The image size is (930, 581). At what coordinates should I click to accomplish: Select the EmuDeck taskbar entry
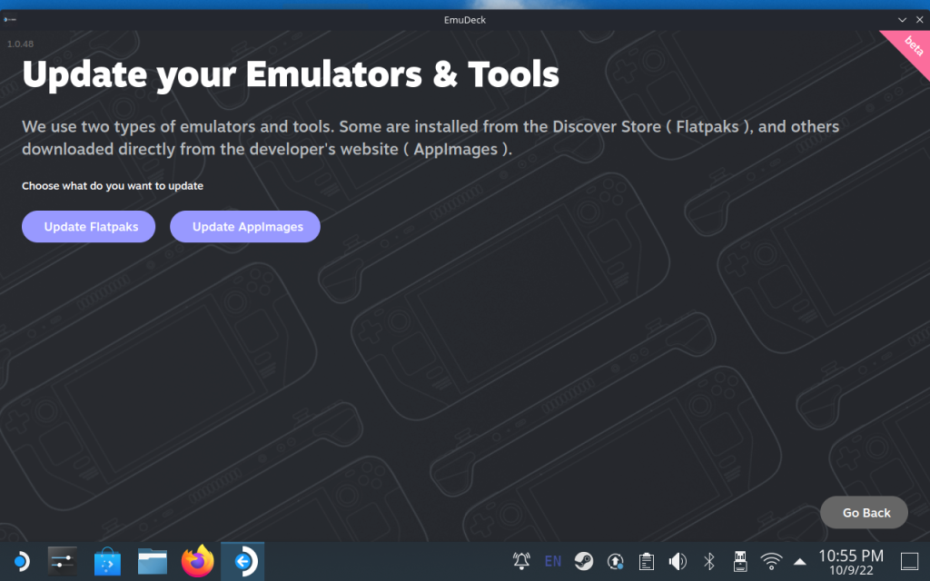click(242, 561)
